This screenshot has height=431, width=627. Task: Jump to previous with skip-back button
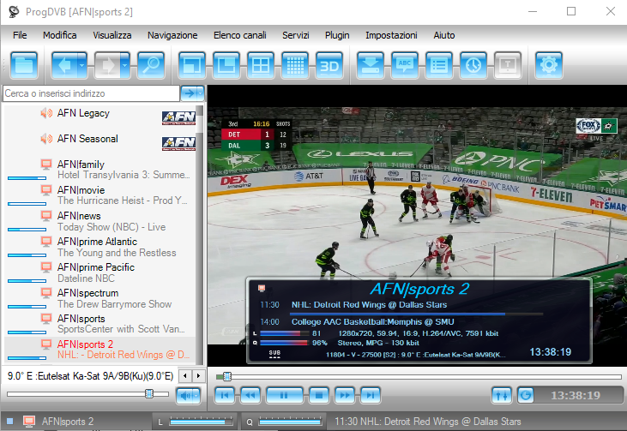pos(225,395)
